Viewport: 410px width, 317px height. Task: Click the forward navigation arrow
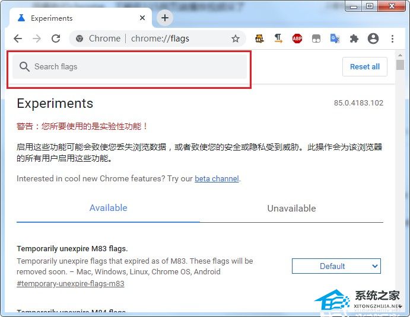[37, 39]
